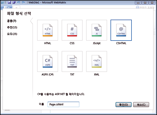Undo using the title bar undo arrow
The image size is (157, 115).
coord(19,2)
